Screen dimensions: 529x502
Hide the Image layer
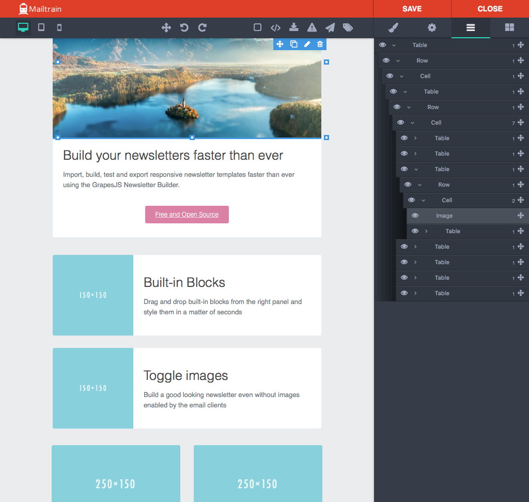[x=415, y=216]
